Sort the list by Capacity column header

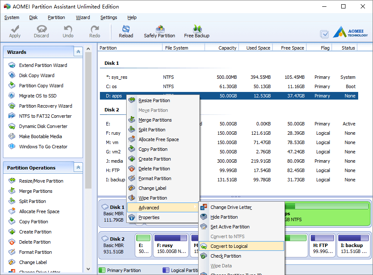click(222, 48)
